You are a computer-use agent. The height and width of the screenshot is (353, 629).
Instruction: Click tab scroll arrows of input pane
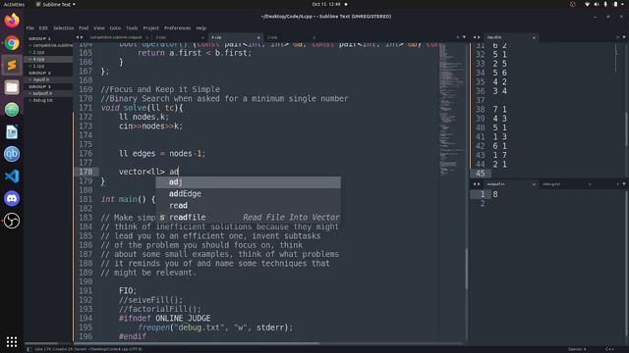(x=477, y=37)
